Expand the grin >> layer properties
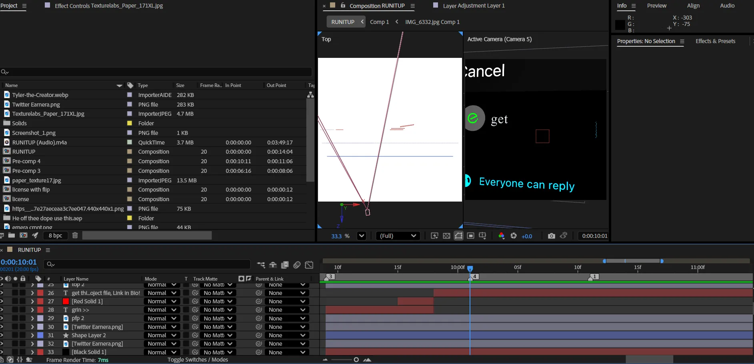 [32, 310]
